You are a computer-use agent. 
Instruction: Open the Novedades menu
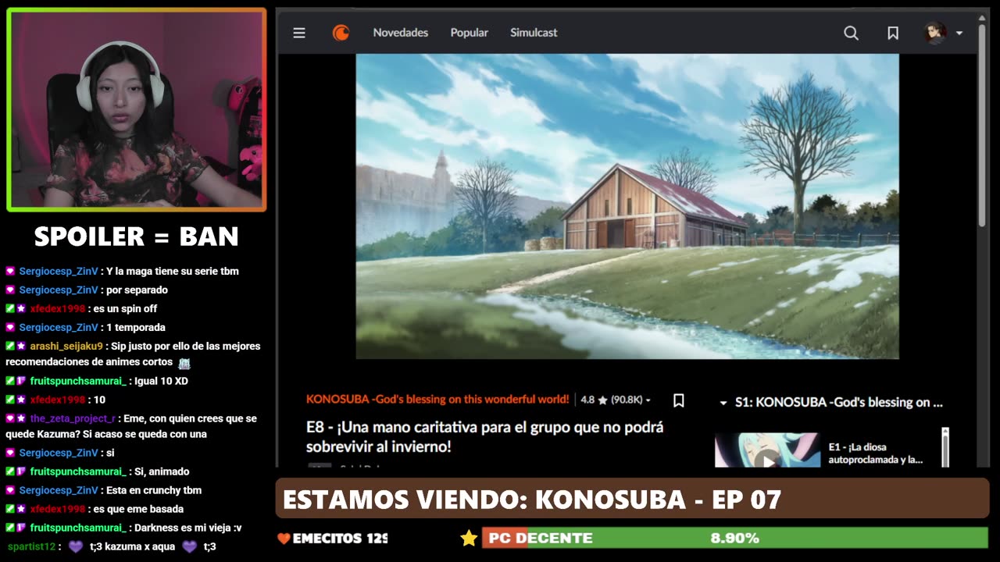click(401, 33)
